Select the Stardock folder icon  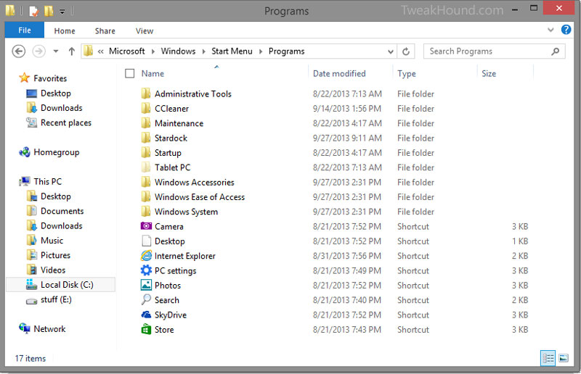click(x=146, y=138)
